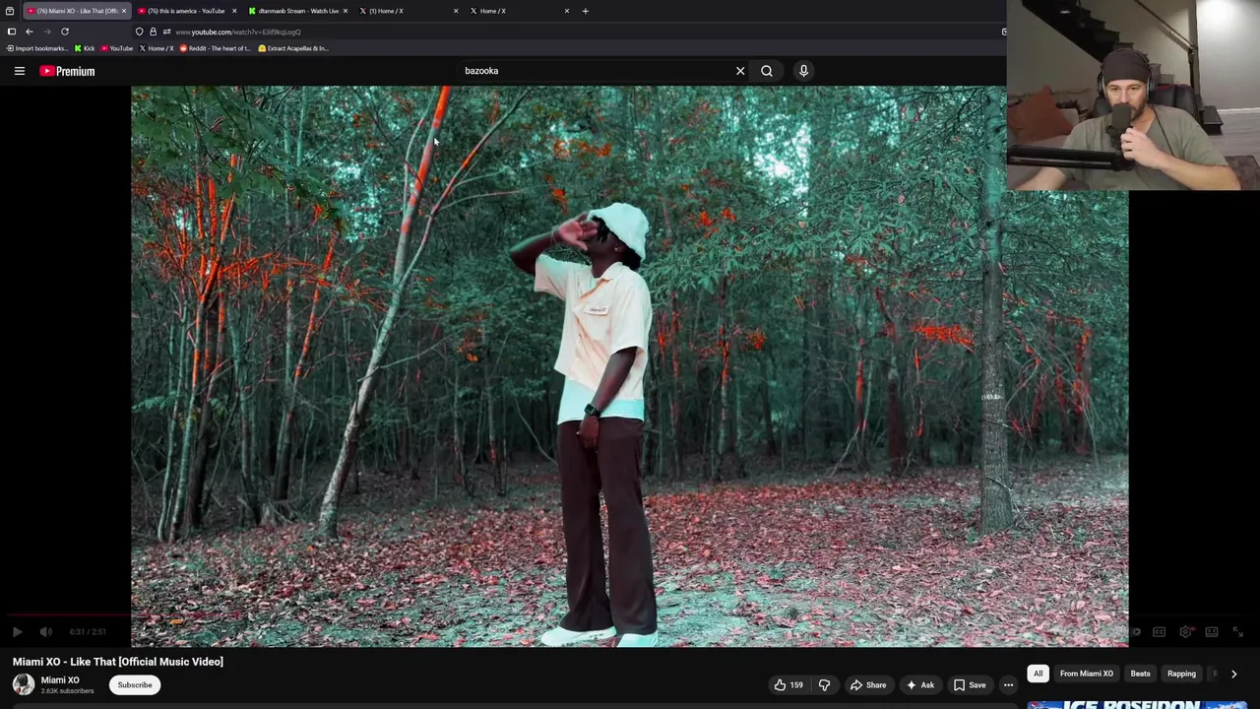Close the this is america tab
Image resolution: width=1260 pixels, height=709 pixels.
[x=234, y=11]
